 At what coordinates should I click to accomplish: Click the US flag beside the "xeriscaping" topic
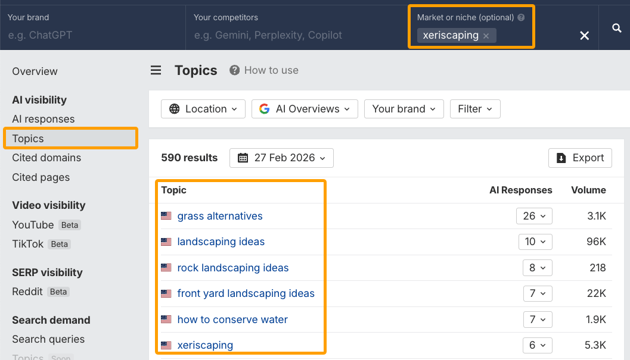click(166, 345)
